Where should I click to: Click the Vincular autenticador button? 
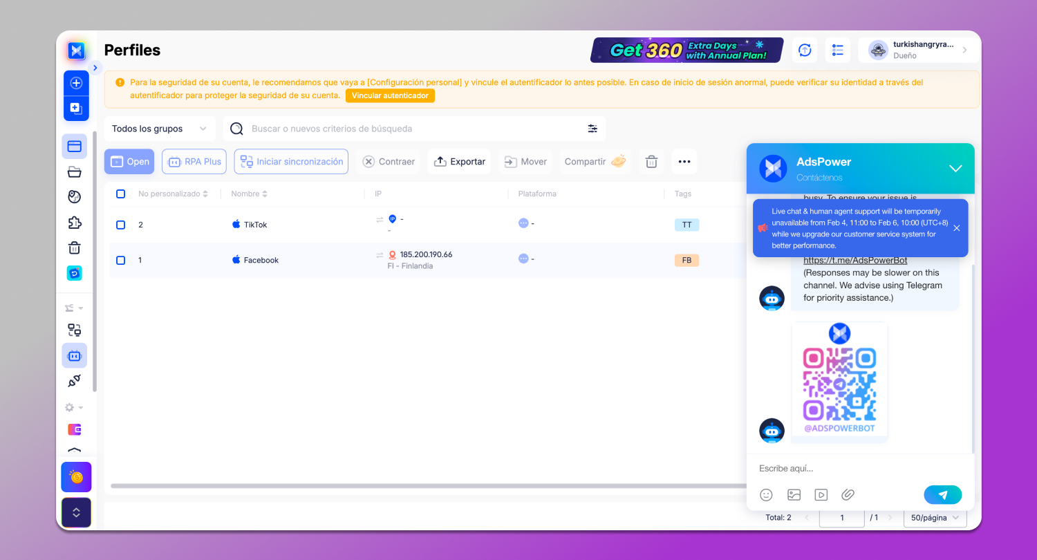[x=390, y=95]
